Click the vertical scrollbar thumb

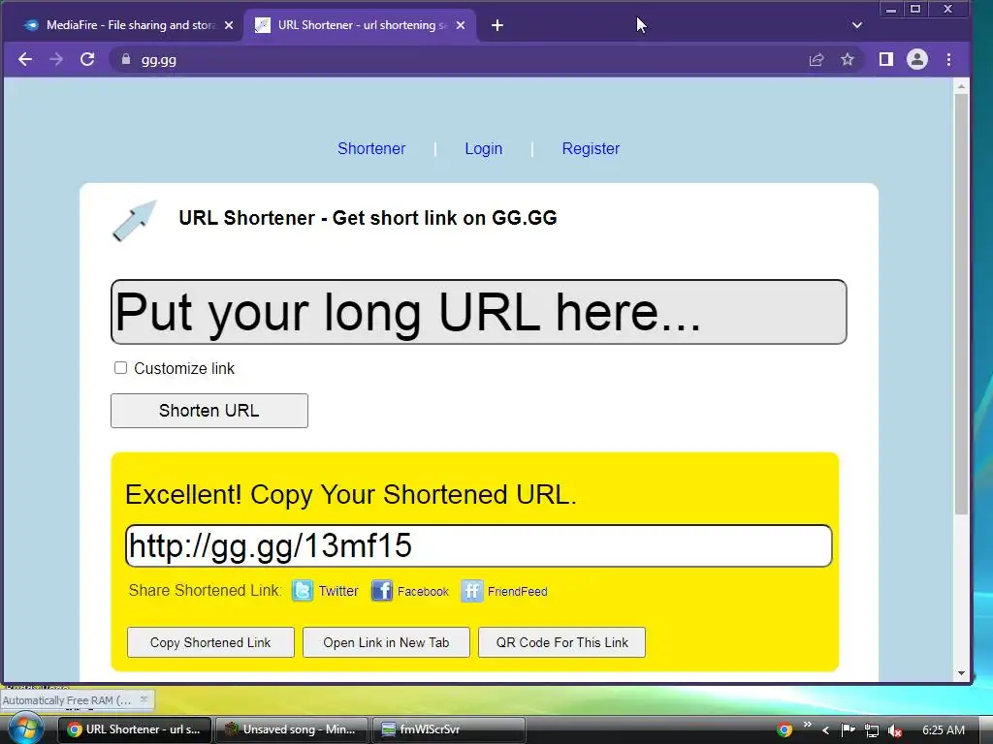[961, 303]
